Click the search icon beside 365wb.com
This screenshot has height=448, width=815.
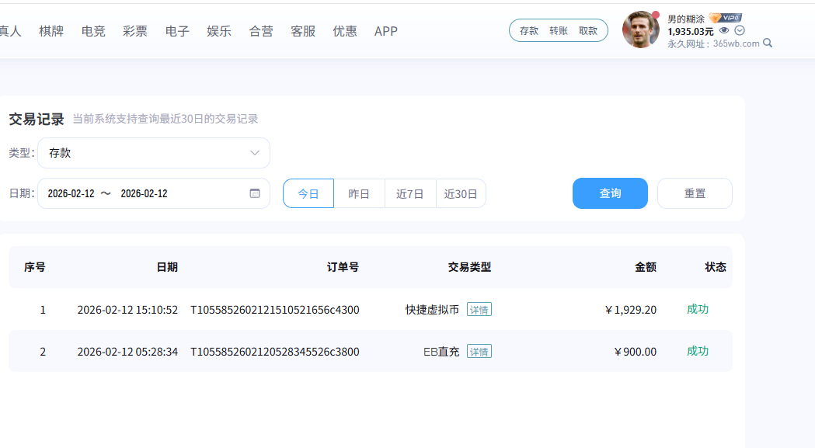(x=768, y=43)
